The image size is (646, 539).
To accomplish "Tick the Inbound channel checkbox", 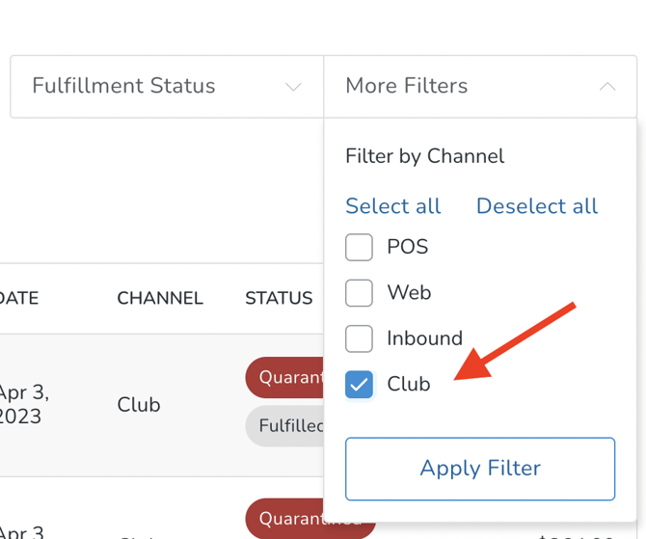I will pyautogui.click(x=359, y=338).
